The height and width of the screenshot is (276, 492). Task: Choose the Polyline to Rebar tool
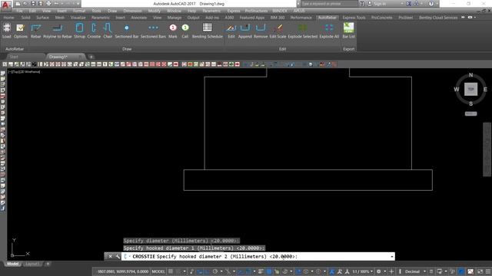tap(58, 31)
